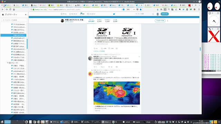Focus the bookmarks search field in sidebar
The image size is (221, 124).
[x=14, y=20]
